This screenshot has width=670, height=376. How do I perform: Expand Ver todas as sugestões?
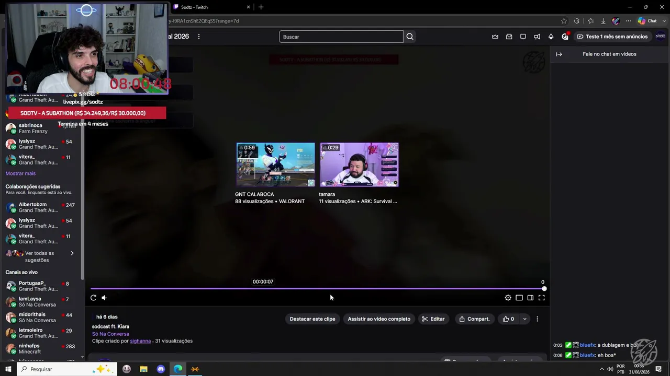[x=40, y=256]
